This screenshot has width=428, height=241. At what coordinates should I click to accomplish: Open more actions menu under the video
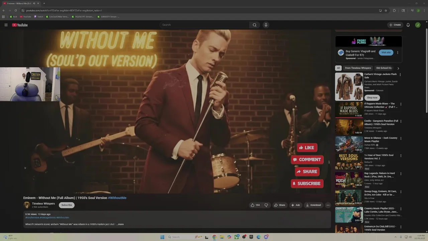pos(328,205)
